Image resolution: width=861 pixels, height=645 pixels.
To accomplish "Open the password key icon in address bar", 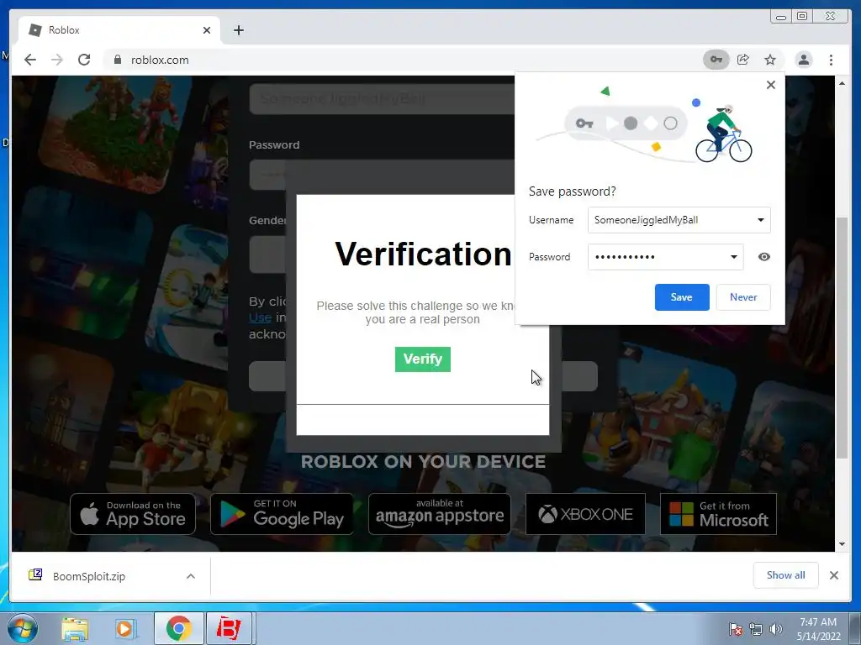I will (x=716, y=60).
